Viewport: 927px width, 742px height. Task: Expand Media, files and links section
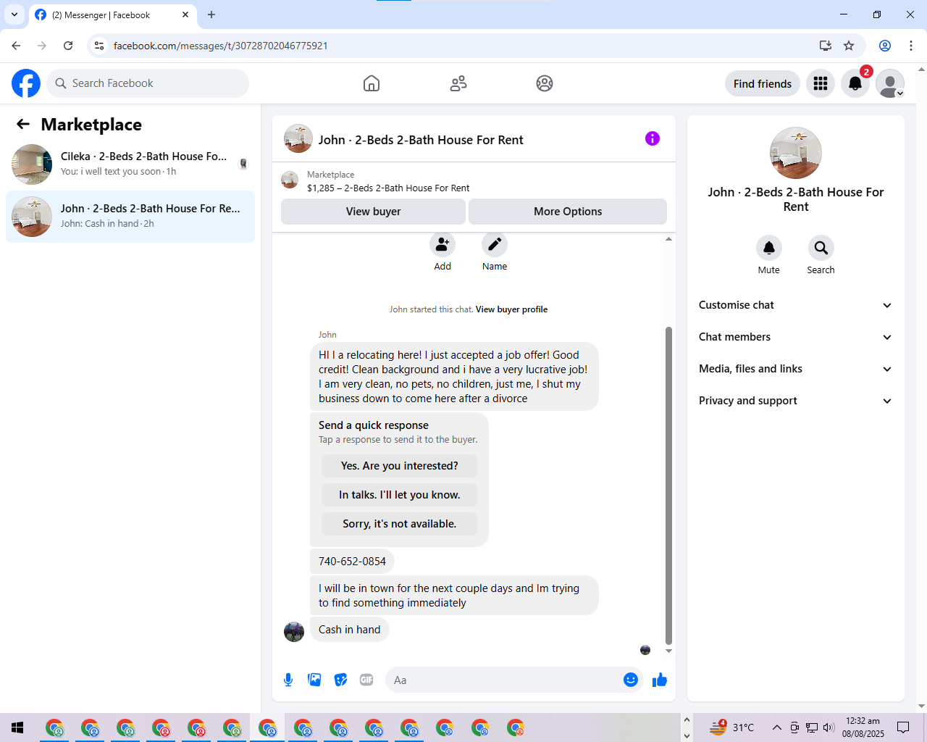click(795, 369)
